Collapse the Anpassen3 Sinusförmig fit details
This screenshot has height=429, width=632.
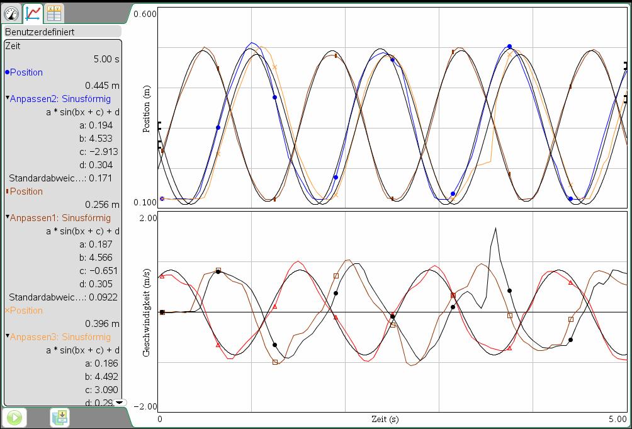(7, 337)
